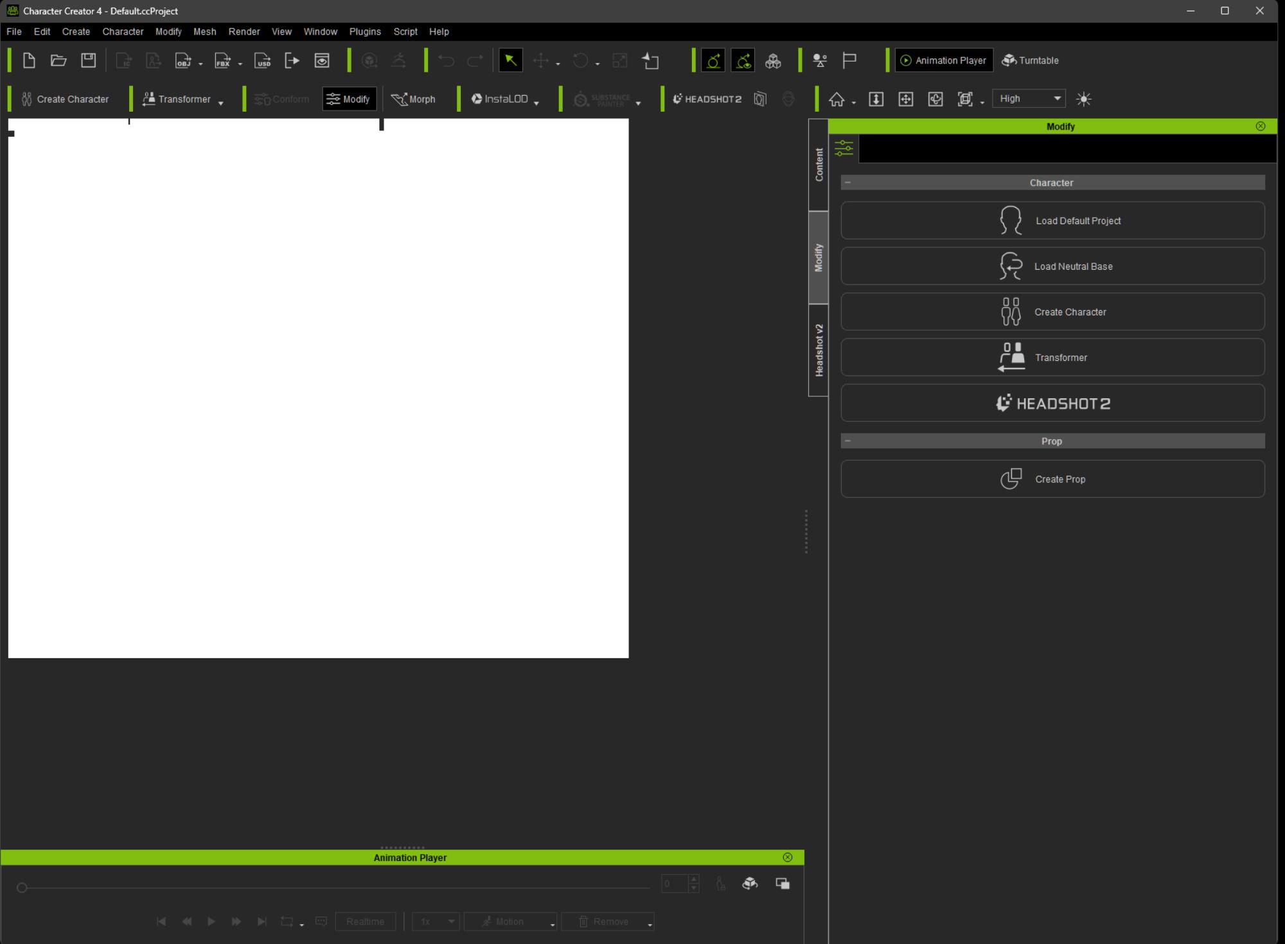Close the Animation Player panel
This screenshot has height=944, width=1285.
(788, 858)
